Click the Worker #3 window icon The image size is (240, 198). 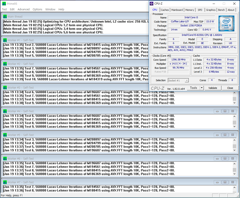5,87
